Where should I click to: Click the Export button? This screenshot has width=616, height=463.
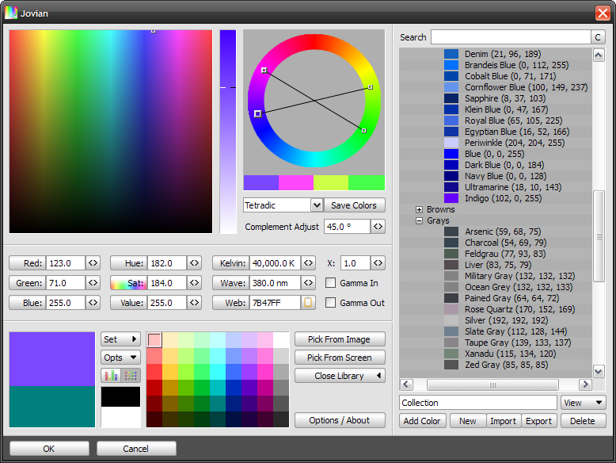539,421
